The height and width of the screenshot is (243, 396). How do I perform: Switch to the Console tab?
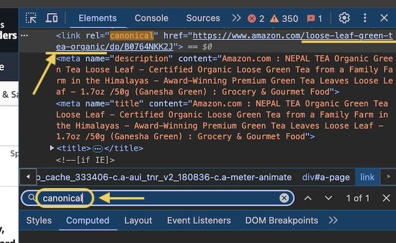(151, 18)
